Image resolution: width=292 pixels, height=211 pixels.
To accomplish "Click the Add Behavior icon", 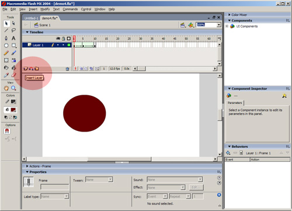I will click(x=228, y=153).
